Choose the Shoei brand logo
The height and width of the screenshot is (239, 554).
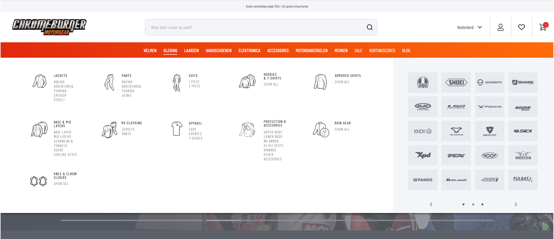pyautogui.click(x=456, y=82)
